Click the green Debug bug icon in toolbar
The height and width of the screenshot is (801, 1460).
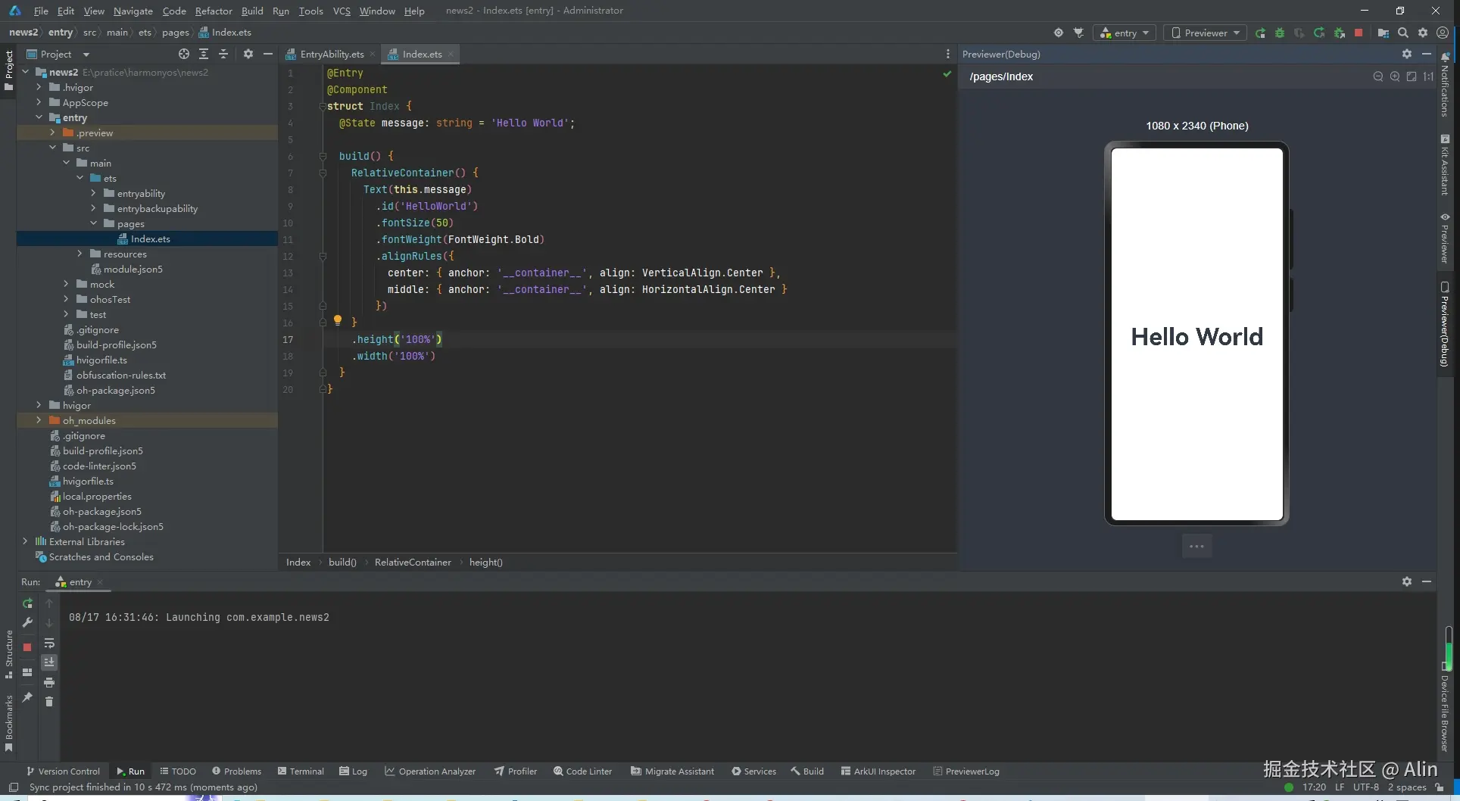1280,33
